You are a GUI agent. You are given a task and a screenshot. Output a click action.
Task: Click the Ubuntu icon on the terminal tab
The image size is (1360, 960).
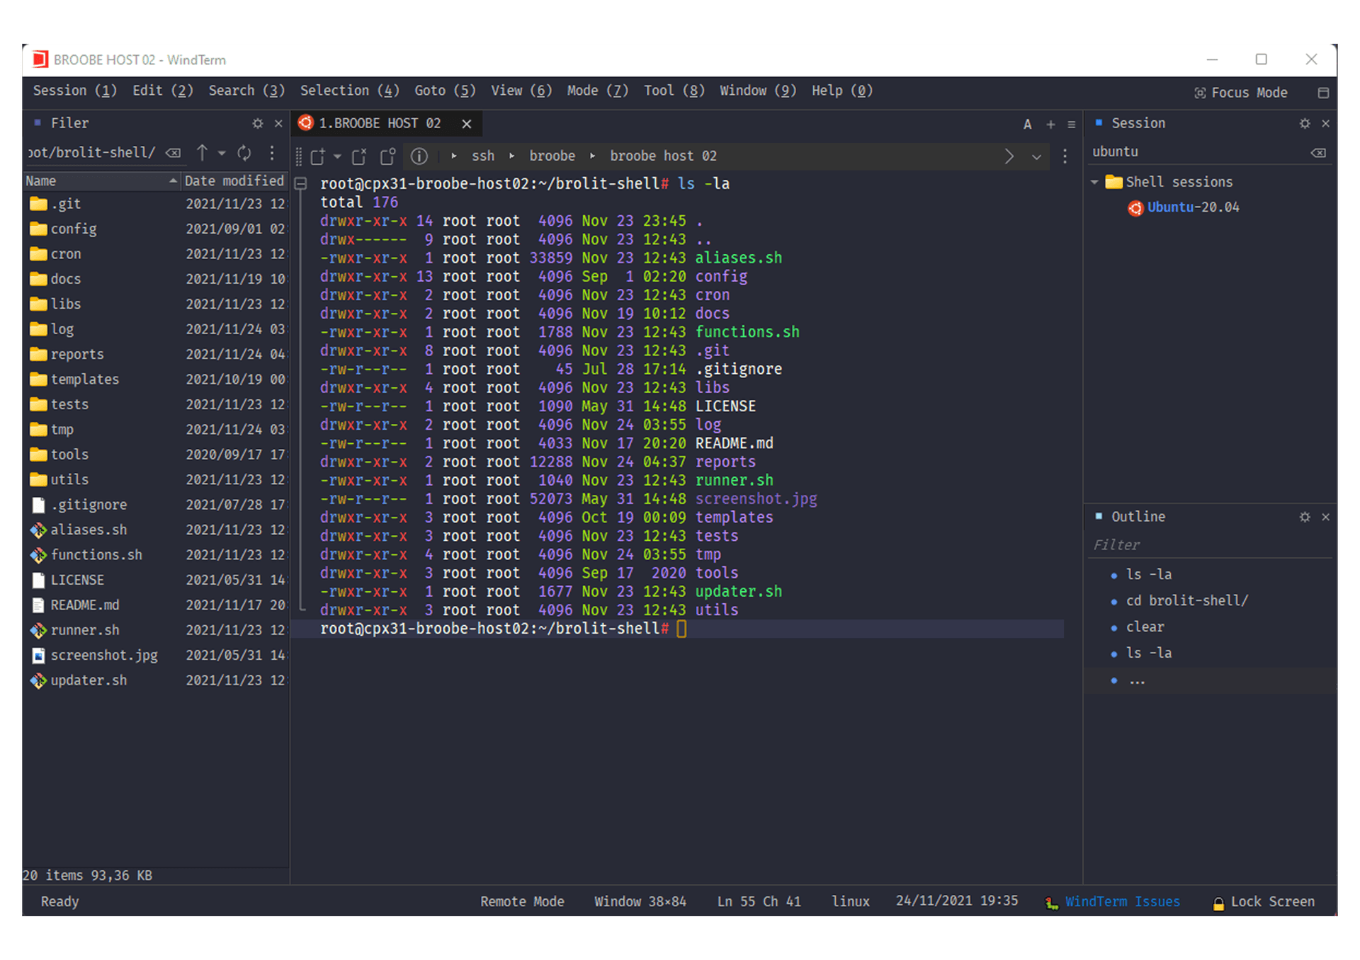305,123
